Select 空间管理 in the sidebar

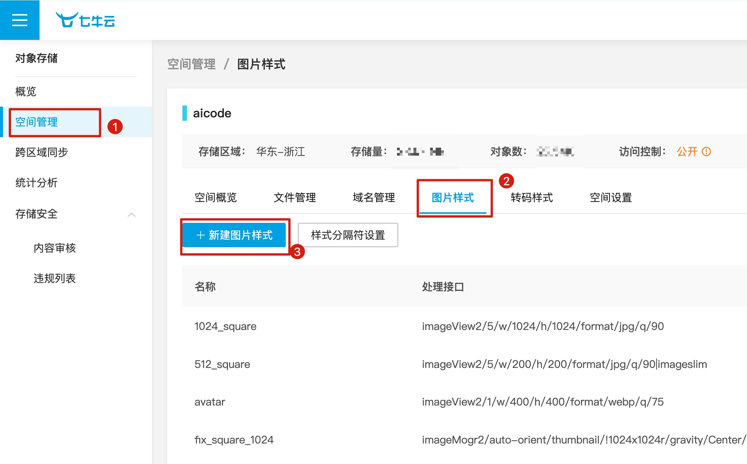tap(36, 122)
